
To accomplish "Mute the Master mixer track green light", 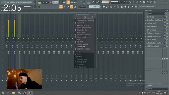I will 7,39.
